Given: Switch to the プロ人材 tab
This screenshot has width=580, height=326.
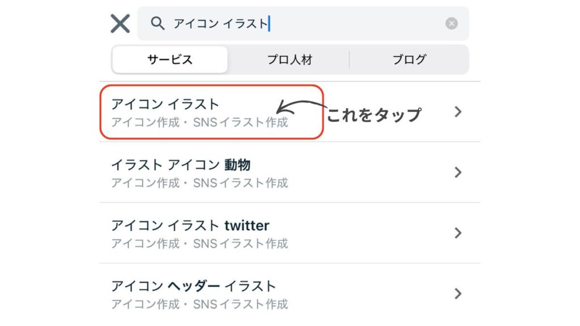Looking at the screenshot, I should point(291,59).
